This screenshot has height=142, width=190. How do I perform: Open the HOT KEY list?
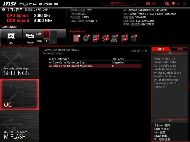(136, 51)
